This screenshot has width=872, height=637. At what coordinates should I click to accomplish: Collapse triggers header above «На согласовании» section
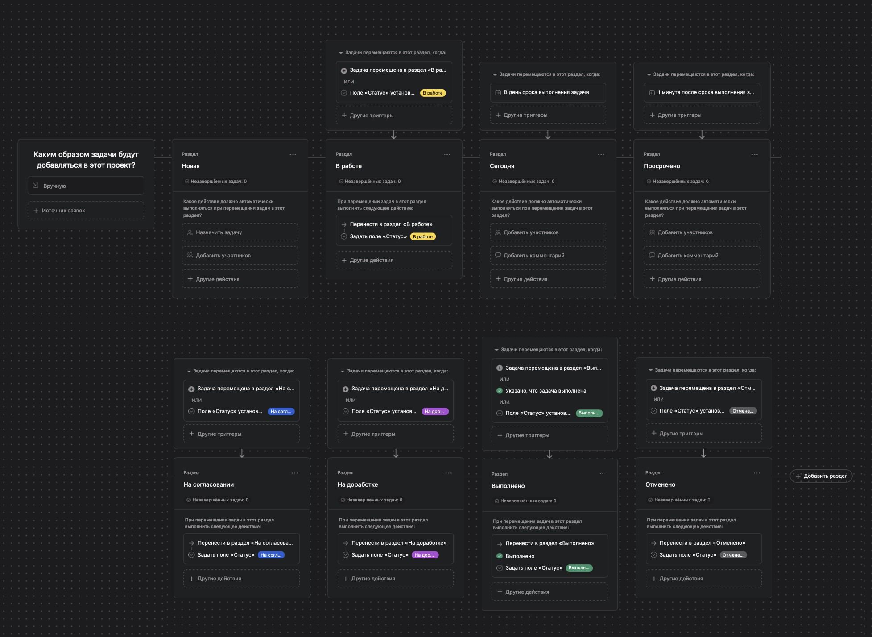tap(189, 371)
